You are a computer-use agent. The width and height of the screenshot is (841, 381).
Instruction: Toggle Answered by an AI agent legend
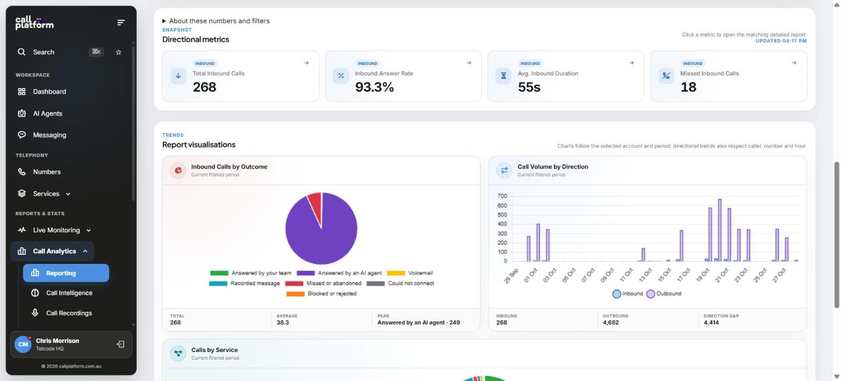point(340,273)
